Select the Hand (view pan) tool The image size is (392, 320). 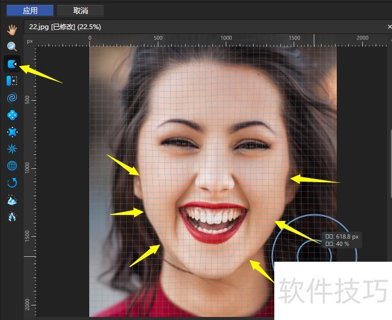tap(12, 30)
